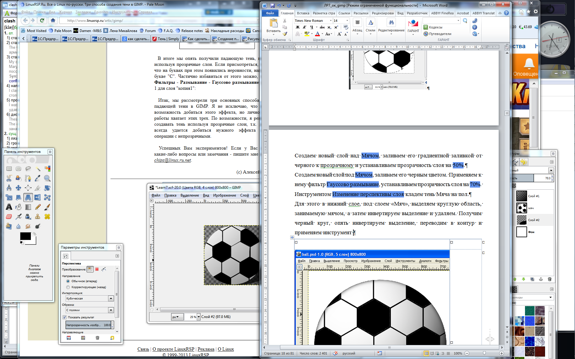This screenshot has width=575, height=359.
Task: Click the 'Путеводители' button in Garant group
Action: click(x=437, y=34)
